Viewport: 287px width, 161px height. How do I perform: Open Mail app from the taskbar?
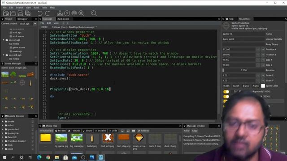74,157
